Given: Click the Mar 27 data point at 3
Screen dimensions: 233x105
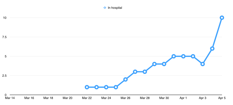Looking at the screenshot, I should [135, 72].
